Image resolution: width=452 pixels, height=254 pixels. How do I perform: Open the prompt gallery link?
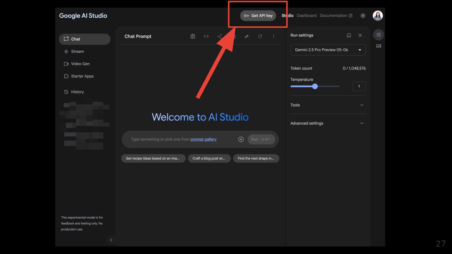pos(203,139)
